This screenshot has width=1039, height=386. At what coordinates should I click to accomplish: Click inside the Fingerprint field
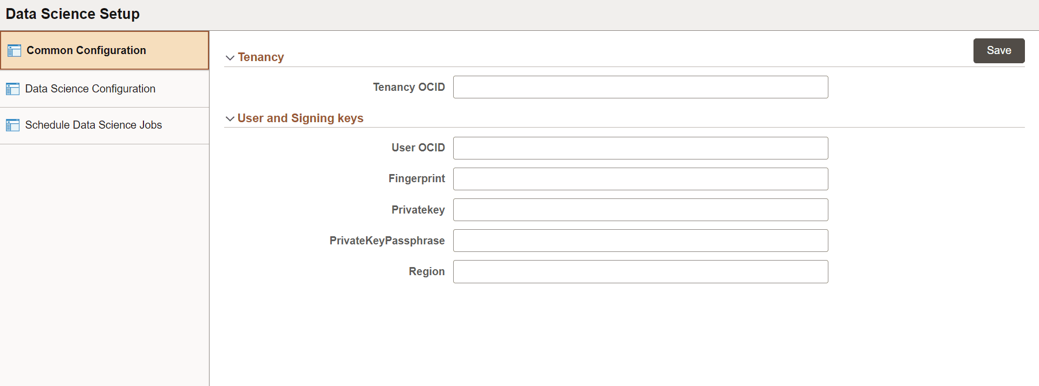tap(641, 178)
